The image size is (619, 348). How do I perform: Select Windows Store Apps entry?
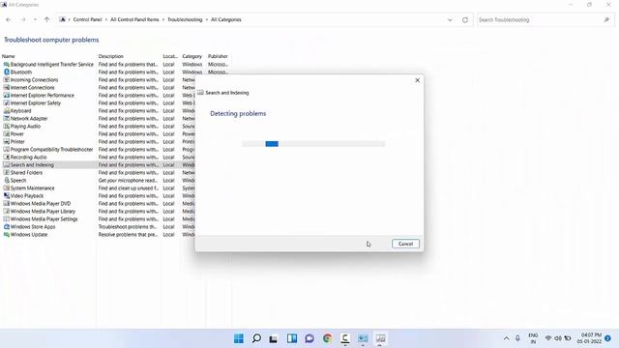pos(33,227)
